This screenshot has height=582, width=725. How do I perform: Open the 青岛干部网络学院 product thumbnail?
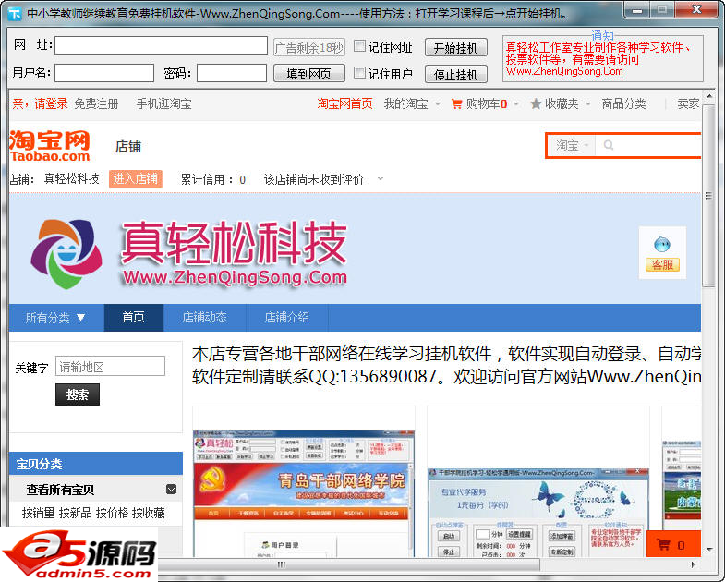[304, 493]
